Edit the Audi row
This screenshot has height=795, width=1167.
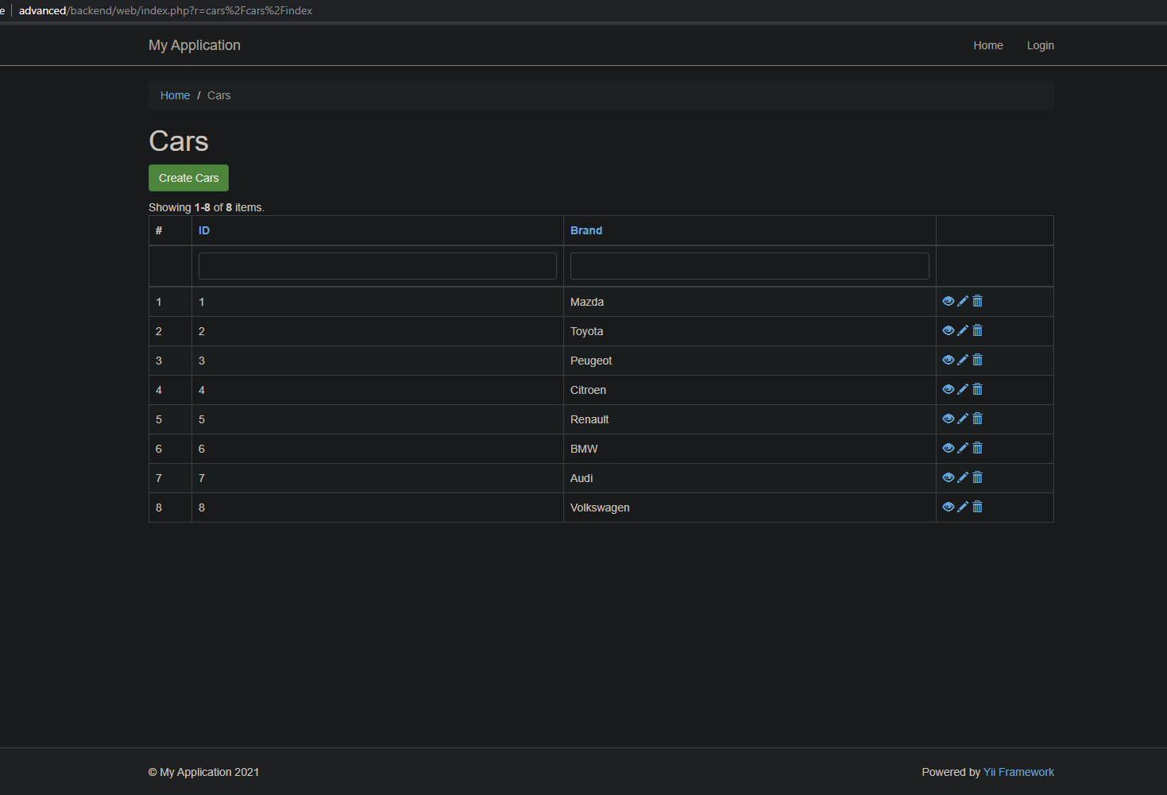[963, 477]
